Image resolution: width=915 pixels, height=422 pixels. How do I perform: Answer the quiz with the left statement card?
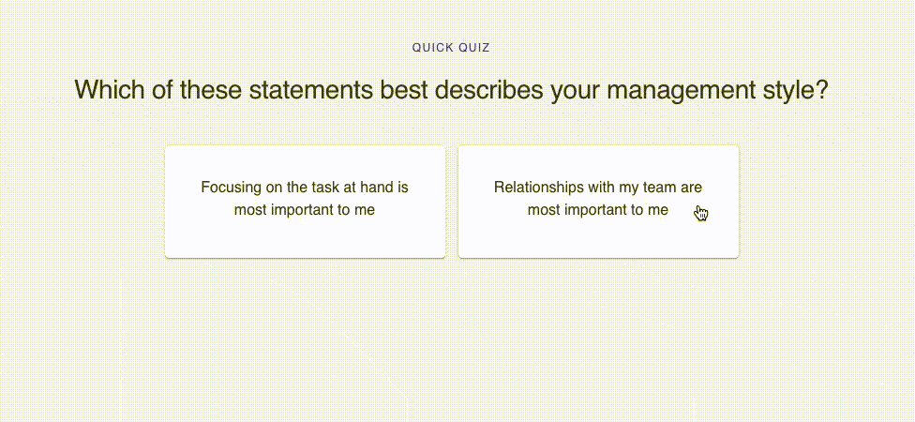[x=306, y=202]
